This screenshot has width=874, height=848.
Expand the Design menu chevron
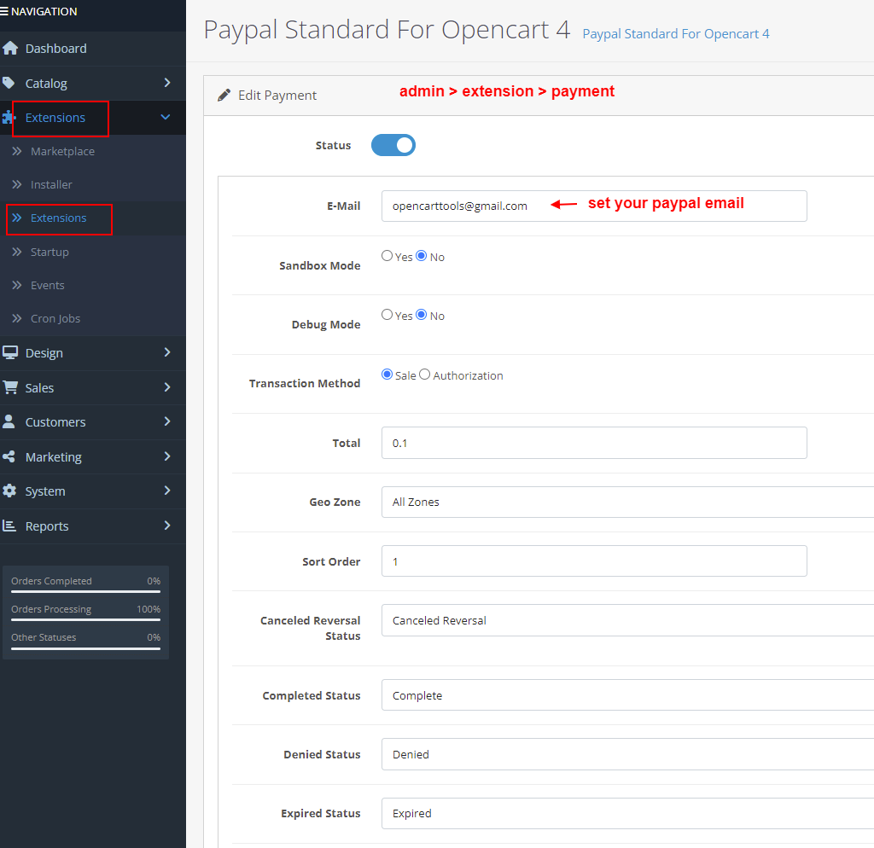[166, 352]
